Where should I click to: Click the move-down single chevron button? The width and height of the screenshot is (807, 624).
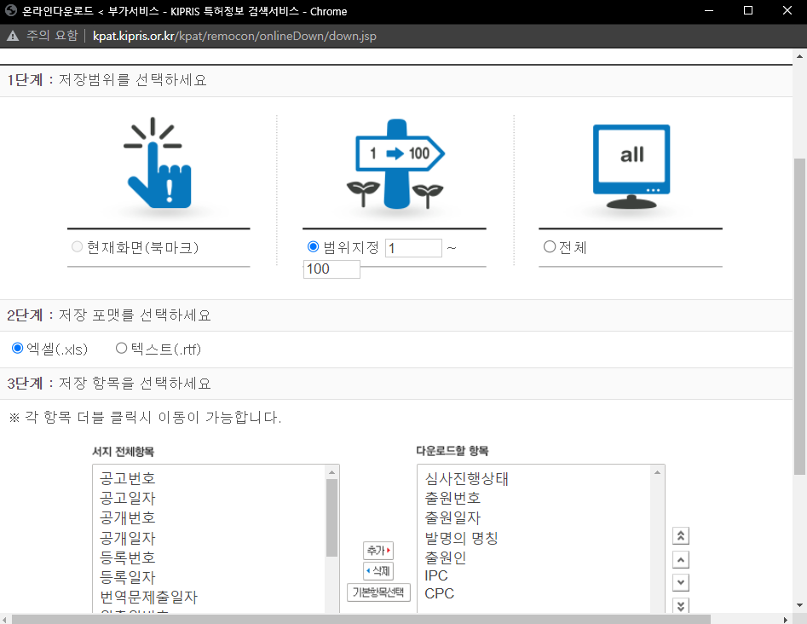point(680,583)
